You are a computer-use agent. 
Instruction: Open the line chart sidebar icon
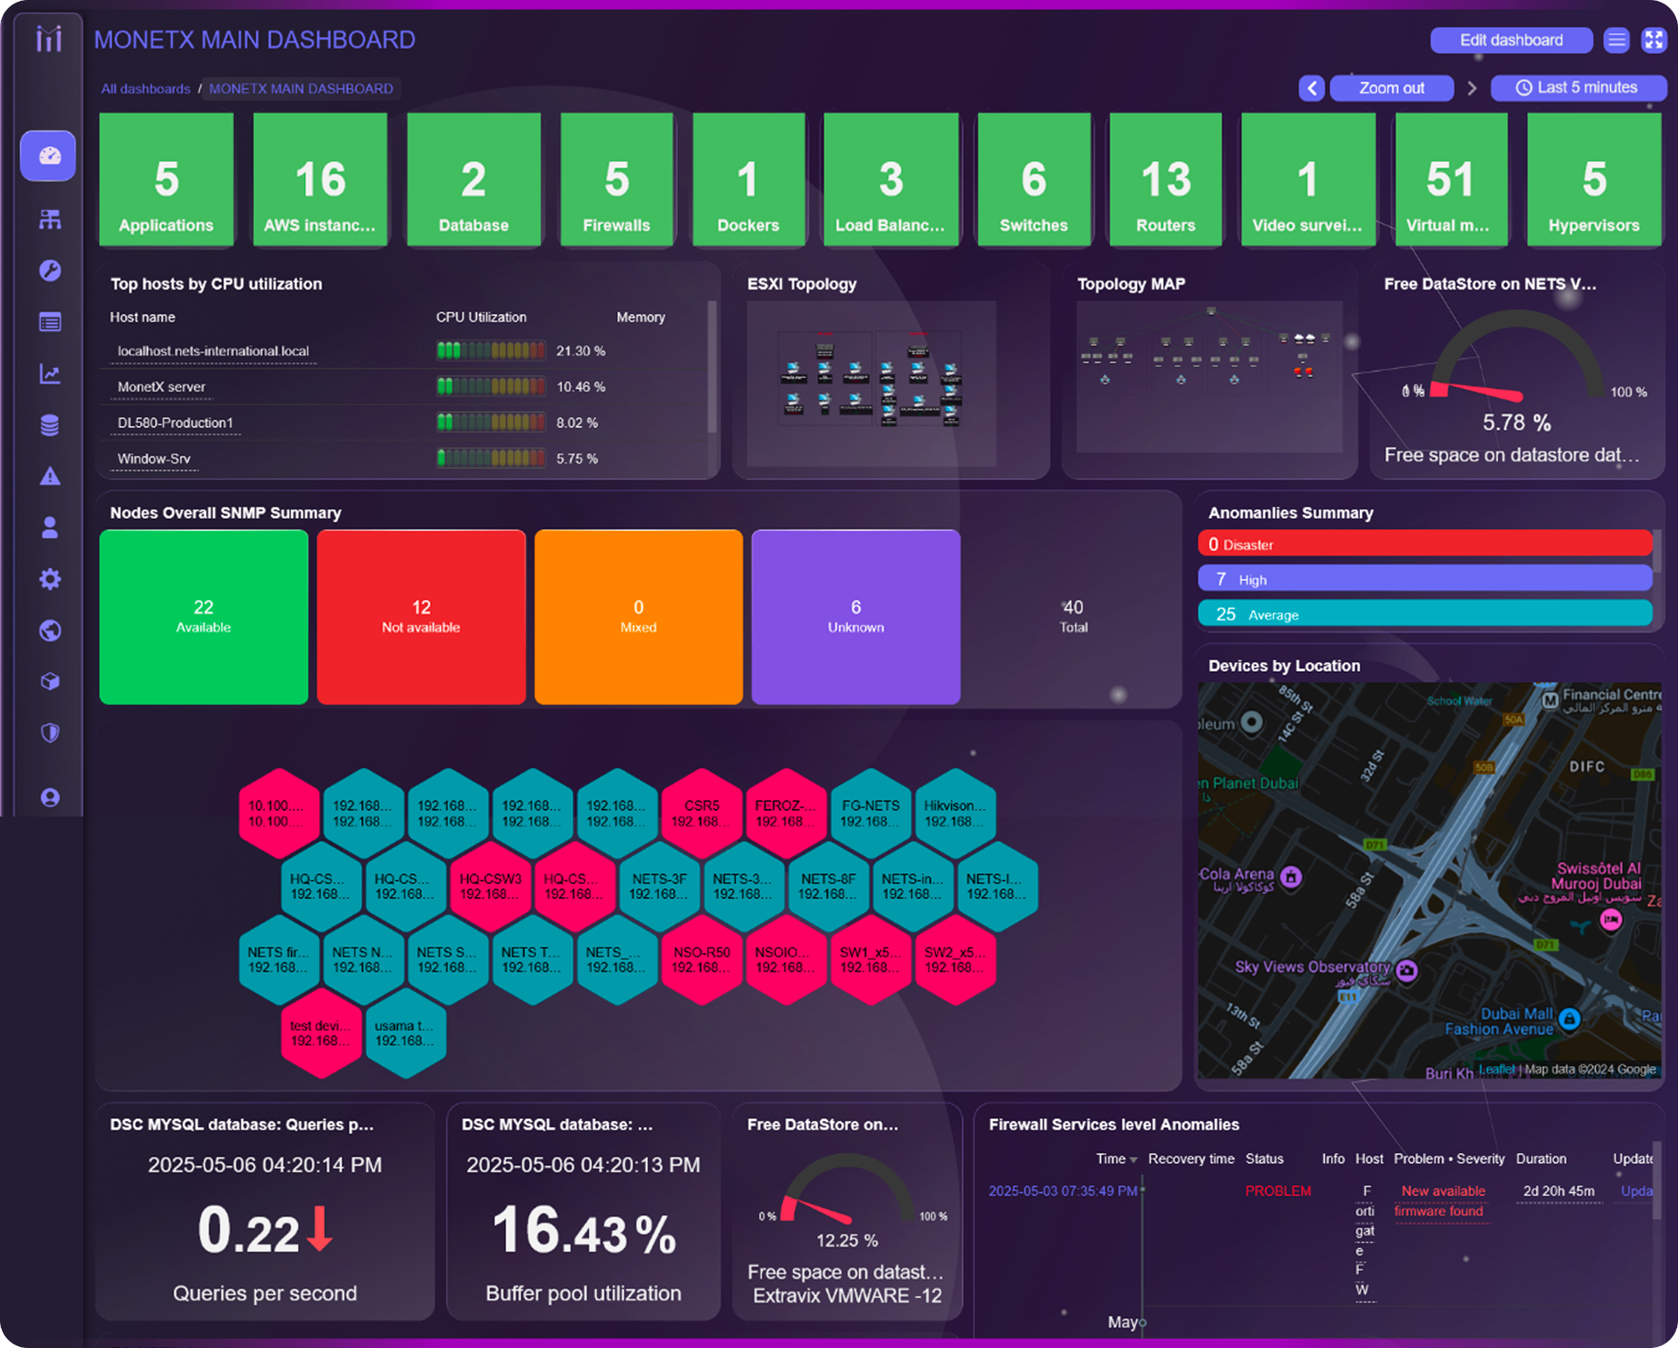pyautogui.click(x=50, y=374)
